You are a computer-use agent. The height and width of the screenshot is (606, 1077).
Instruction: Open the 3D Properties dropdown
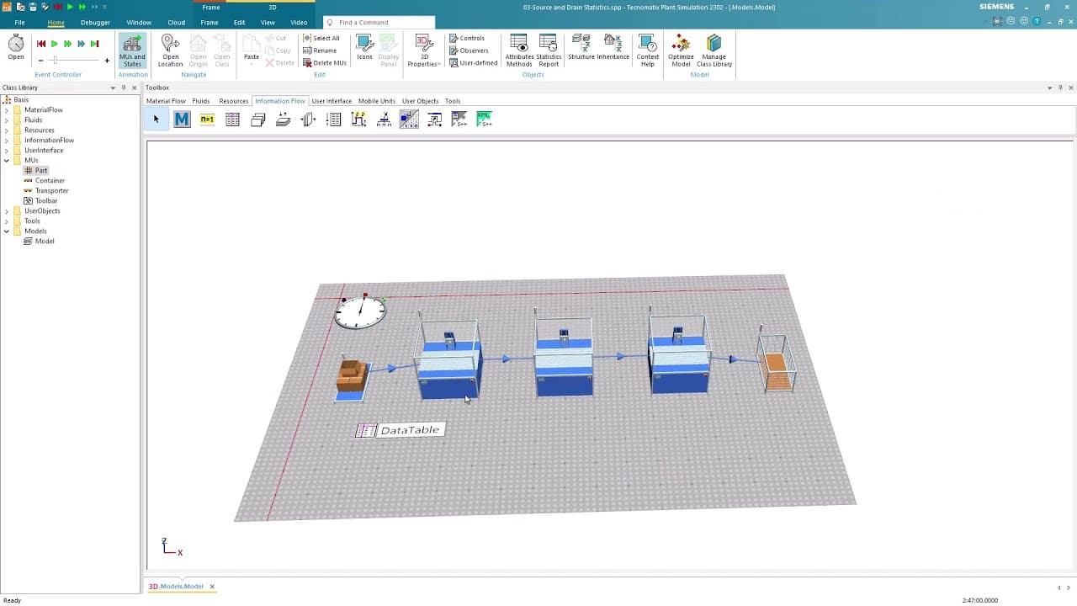pos(423,51)
